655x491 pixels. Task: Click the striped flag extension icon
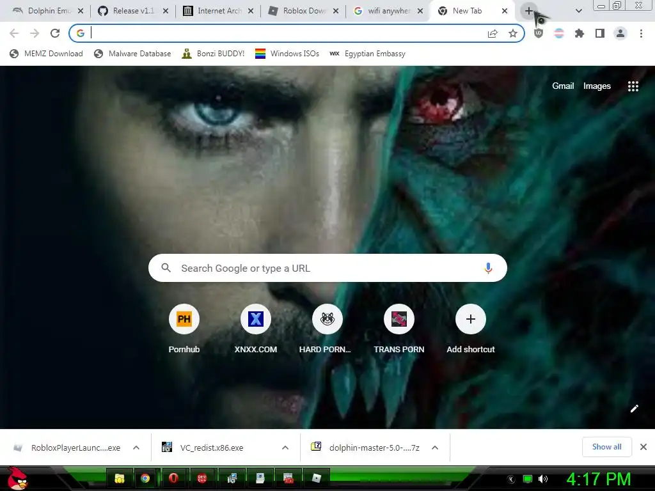(x=559, y=33)
